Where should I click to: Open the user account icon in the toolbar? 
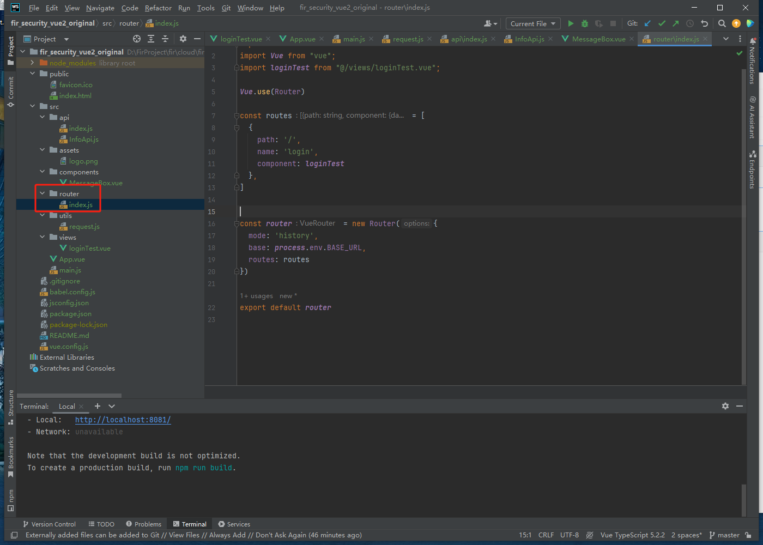tap(491, 23)
